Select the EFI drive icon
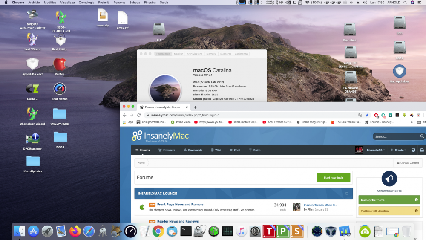The height and width of the screenshot is (240, 426). [x=159, y=29]
